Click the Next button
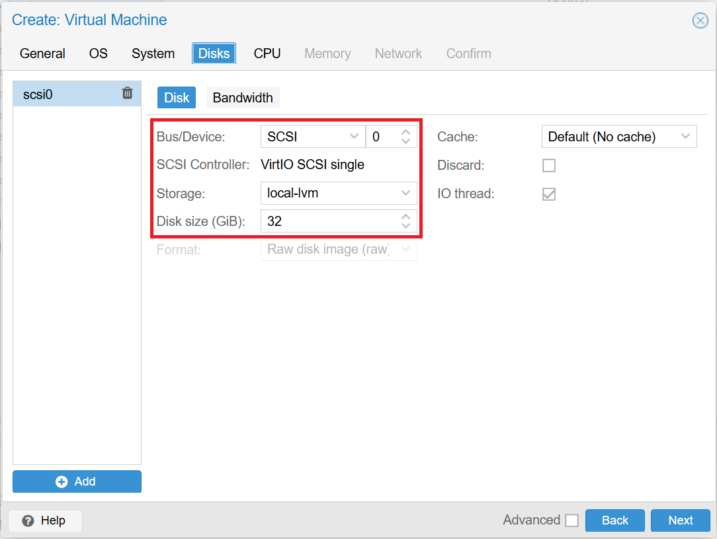 (681, 521)
